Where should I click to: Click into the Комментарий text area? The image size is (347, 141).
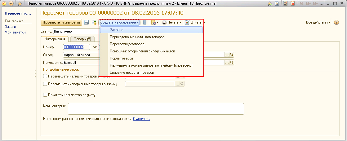(156, 108)
